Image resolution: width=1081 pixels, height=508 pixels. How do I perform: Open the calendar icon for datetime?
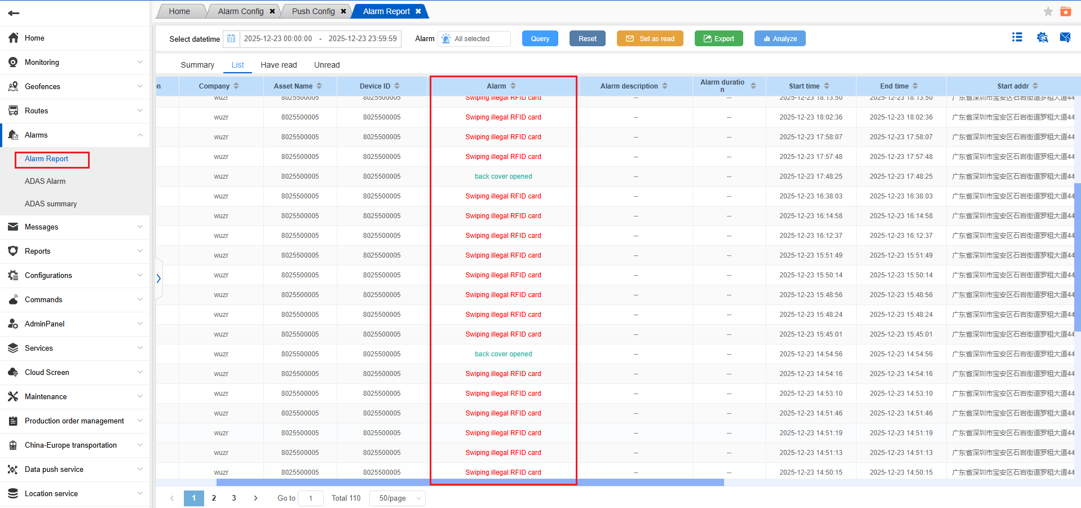(231, 39)
